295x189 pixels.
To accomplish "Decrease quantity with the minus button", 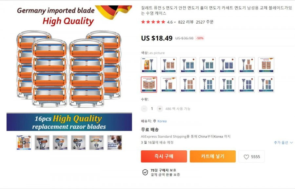I will click(144, 109).
